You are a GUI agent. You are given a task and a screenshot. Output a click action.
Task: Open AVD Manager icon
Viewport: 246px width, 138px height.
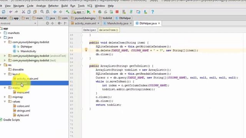coord(124,12)
